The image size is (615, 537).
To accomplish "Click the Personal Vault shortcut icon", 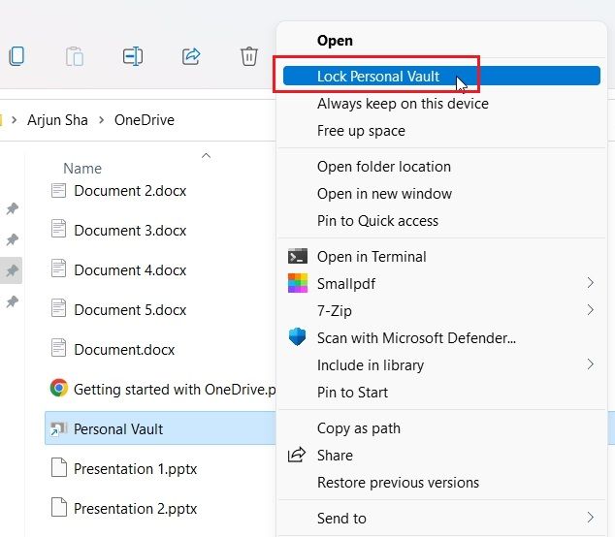I will point(59,428).
